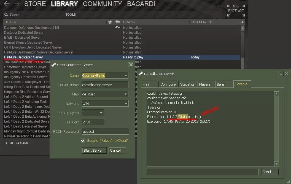Click ADD A GAME link
The width and height of the screenshot is (291, 184).
(x=21, y=143)
